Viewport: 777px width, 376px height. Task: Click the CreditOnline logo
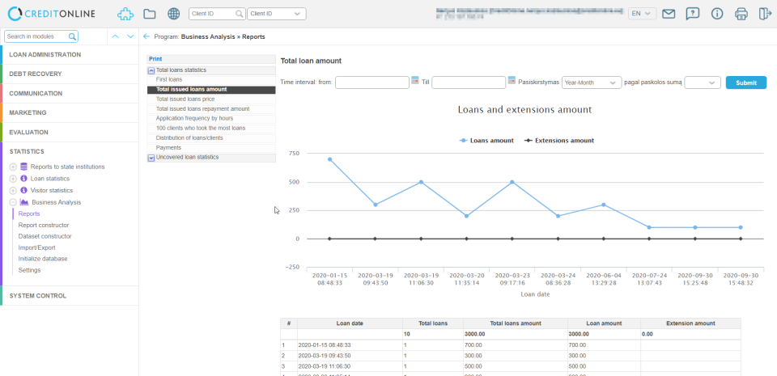[x=52, y=14]
